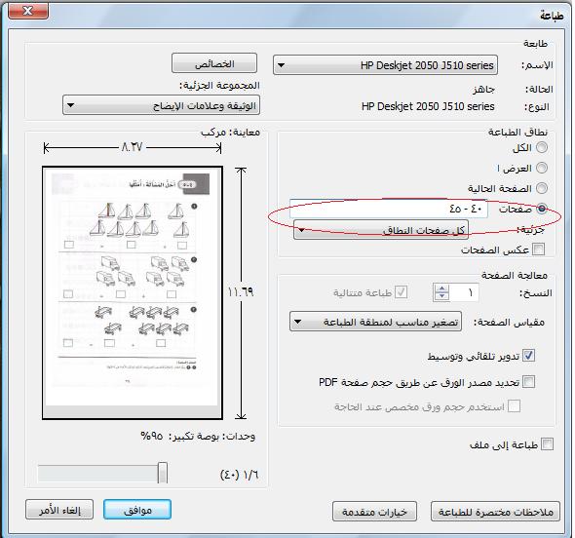
Task: Open the page scaling مقياس الصفحة dropdown
Action: point(375,322)
